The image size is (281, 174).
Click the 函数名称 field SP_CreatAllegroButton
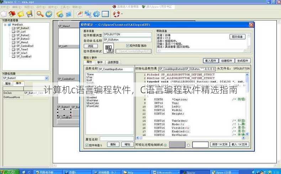pyautogui.click(x=116, y=69)
